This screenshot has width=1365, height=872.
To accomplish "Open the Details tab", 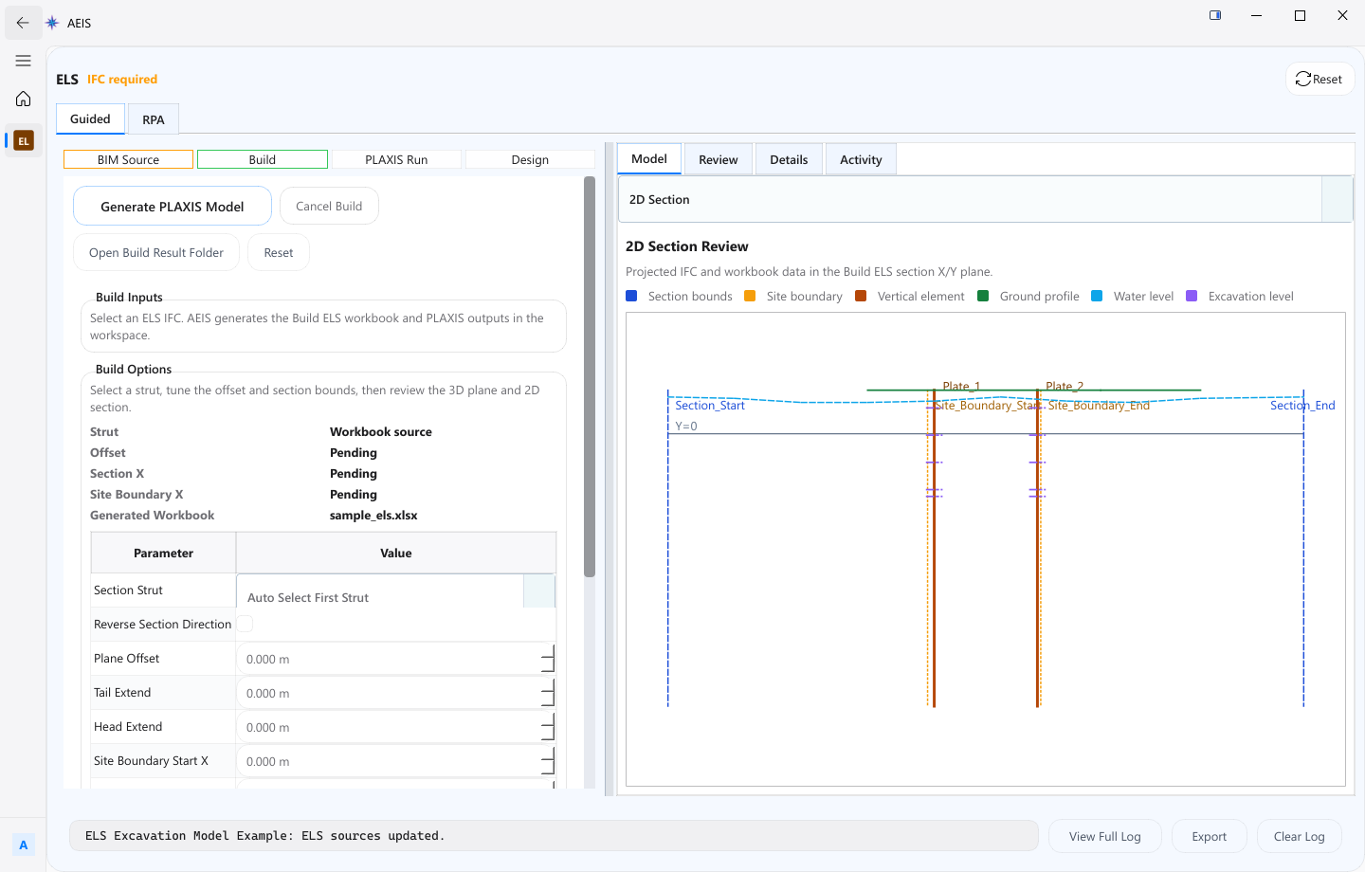I will 789,159.
